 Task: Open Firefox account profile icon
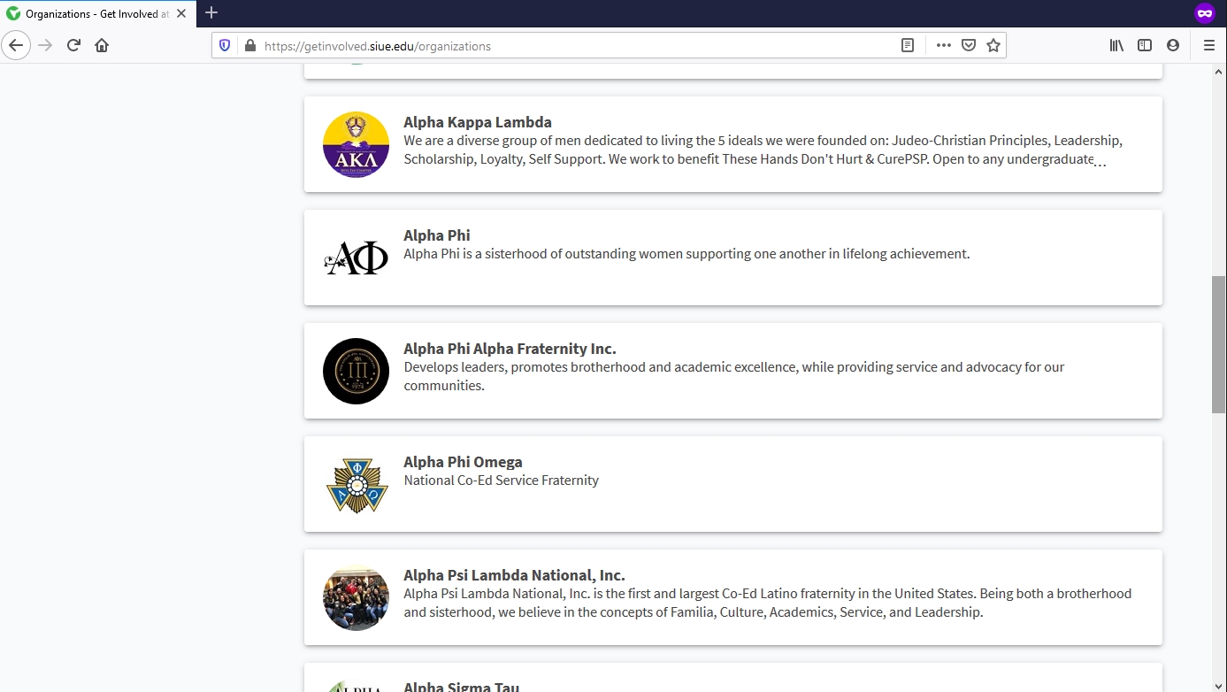(1173, 45)
